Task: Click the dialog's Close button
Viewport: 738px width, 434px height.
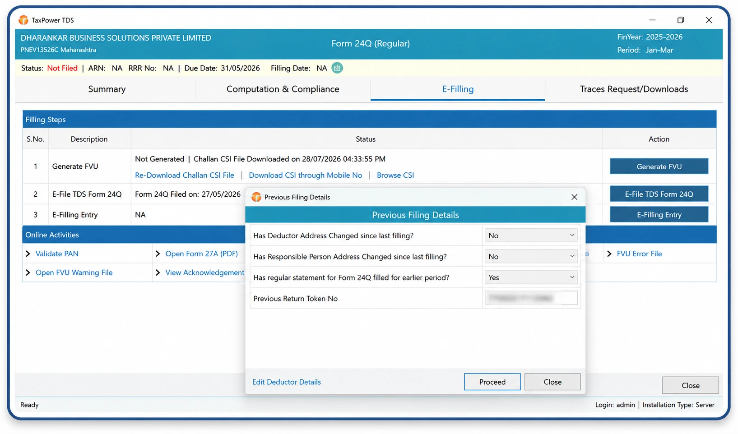Action: click(552, 382)
